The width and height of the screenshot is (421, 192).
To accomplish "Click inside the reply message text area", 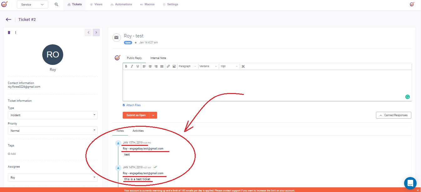I will pos(267,84).
